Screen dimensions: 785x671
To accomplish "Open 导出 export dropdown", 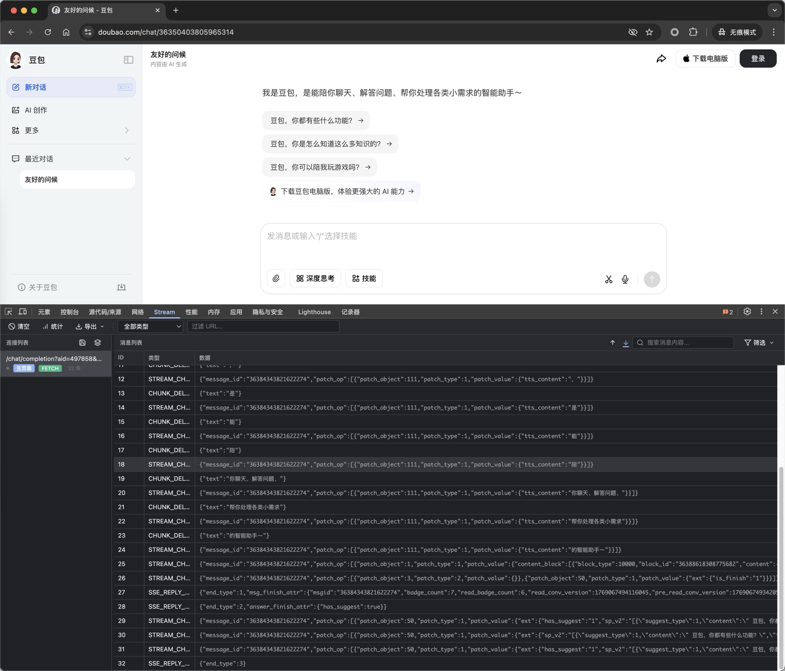I will click(x=90, y=327).
